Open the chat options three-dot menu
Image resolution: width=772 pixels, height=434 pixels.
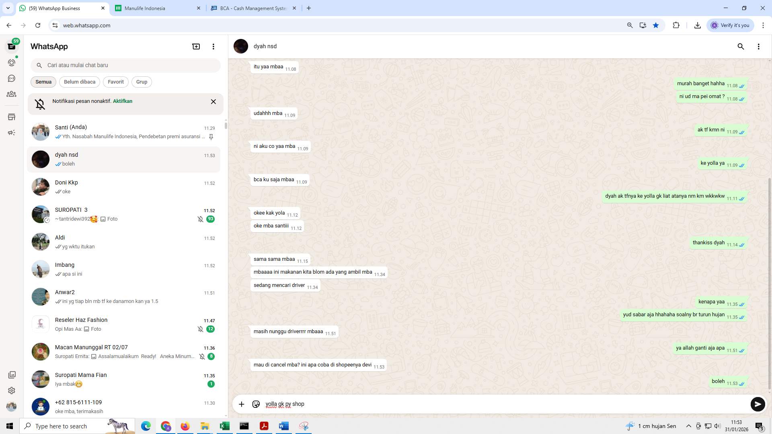(759, 47)
